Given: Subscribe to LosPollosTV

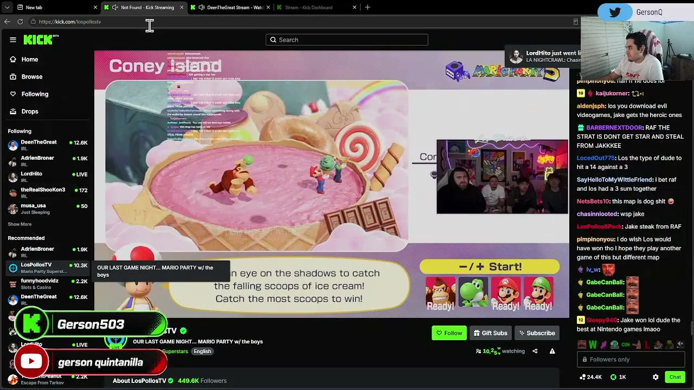Looking at the screenshot, I should pyautogui.click(x=537, y=333).
